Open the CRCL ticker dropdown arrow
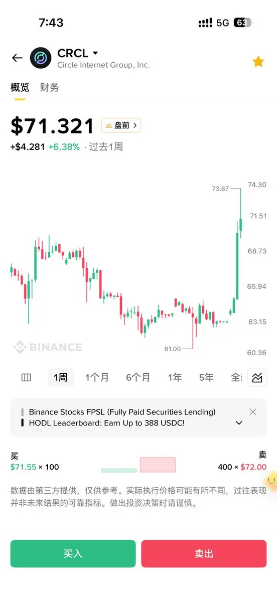 (x=95, y=53)
